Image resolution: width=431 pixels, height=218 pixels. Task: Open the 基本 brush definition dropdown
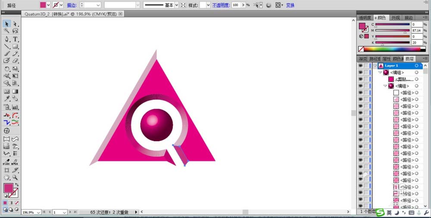(176, 5)
